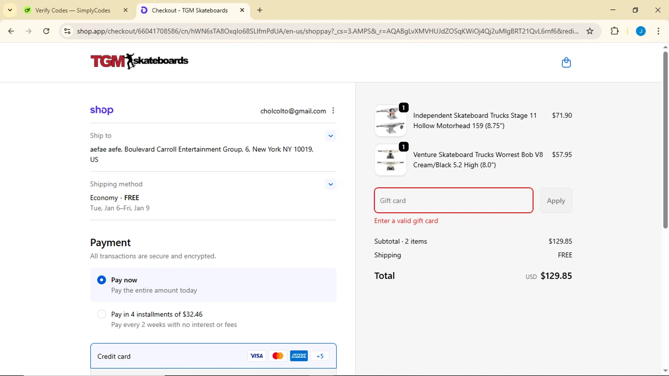This screenshot has width=669, height=376.
Task: Click the email cholcolto@gmail.com
Action: (293, 111)
